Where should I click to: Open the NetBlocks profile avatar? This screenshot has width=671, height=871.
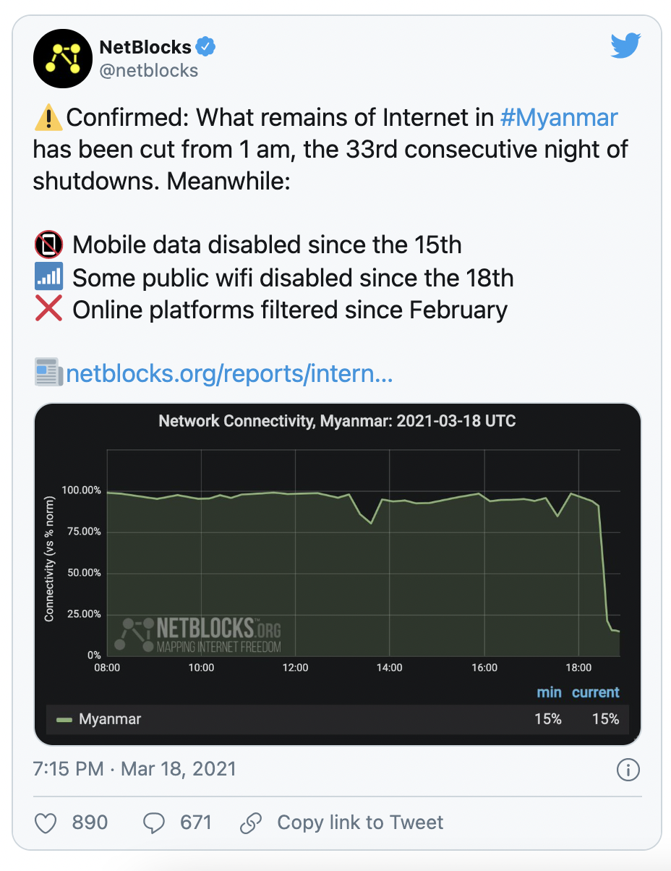(x=62, y=58)
